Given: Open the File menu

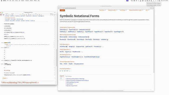Looking at the screenshot, I should click(8, 1).
